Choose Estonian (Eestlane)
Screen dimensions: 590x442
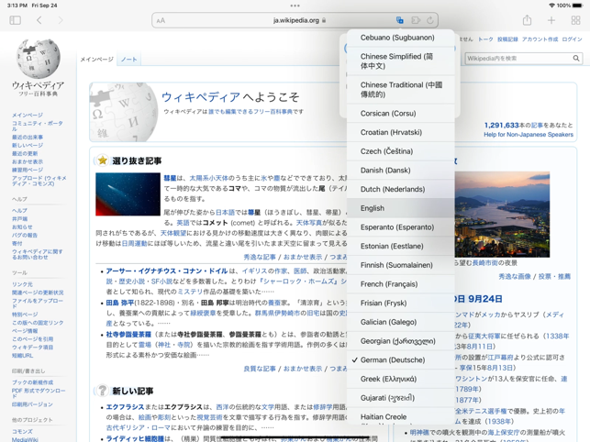[x=400, y=246]
